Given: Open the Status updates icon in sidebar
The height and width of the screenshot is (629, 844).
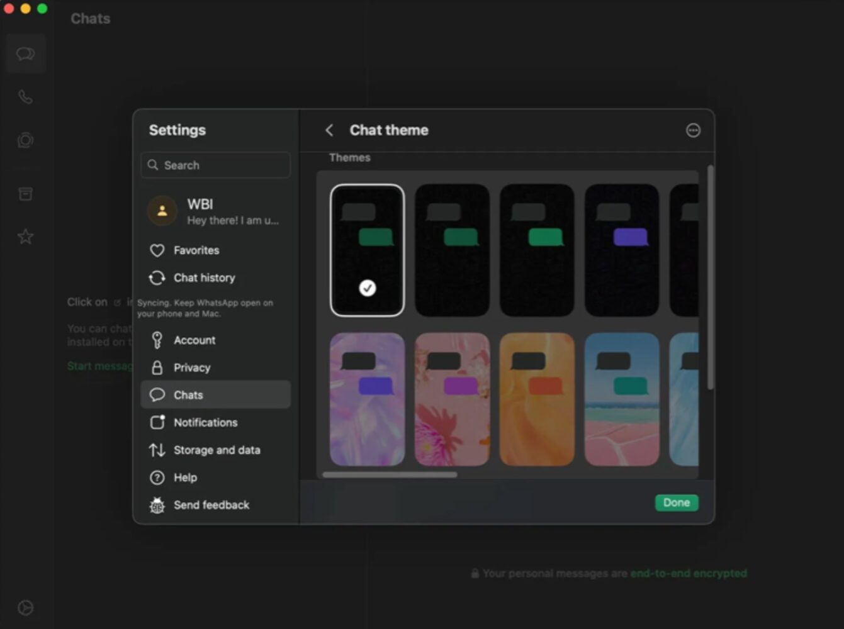Looking at the screenshot, I should click(x=25, y=140).
